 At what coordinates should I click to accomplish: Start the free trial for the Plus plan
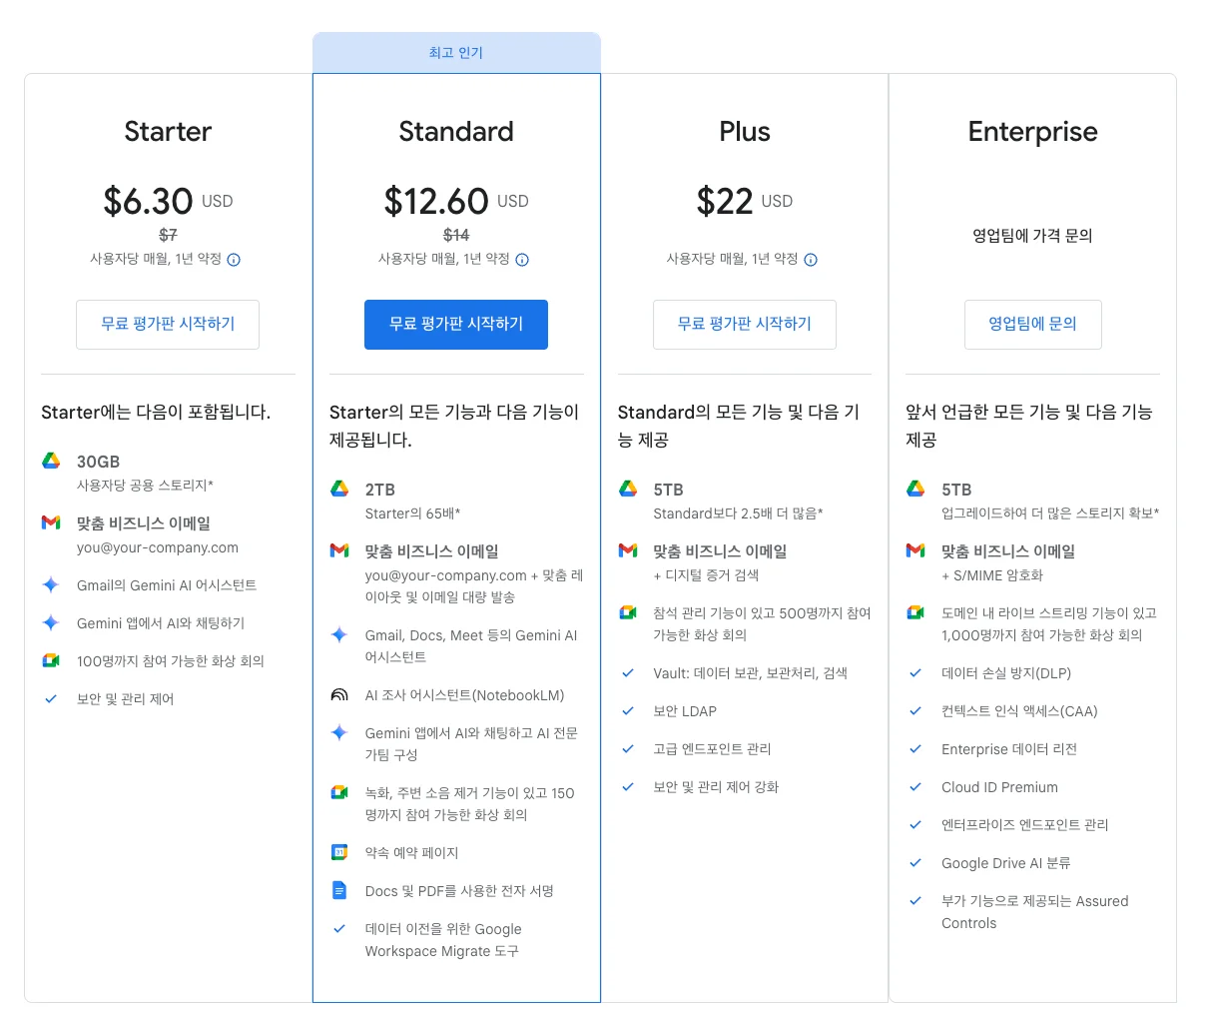pyautogui.click(x=745, y=324)
